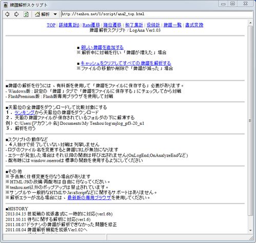Click the 'Windows版' instruction line

tap(93, 91)
